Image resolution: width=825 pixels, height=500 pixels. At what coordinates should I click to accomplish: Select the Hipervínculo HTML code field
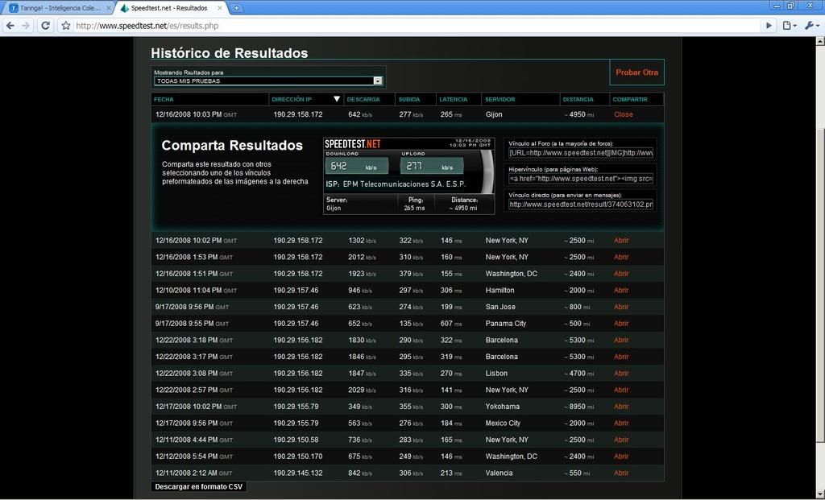(x=581, y=179)
